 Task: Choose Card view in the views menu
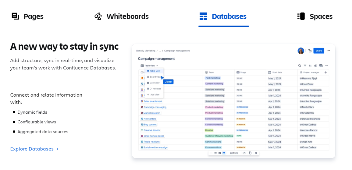click(153, 83)
